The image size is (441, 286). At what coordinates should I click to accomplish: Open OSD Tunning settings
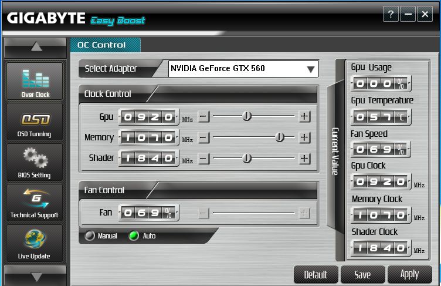tap(35, 122)
